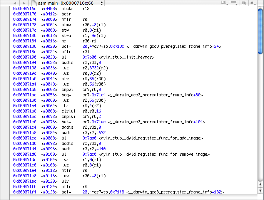Screen dimensions: 264x200
Task: Click the up/down stepper arrows after 0x0000716c:66
Action: pyautogui.click(x=102, y=3)
